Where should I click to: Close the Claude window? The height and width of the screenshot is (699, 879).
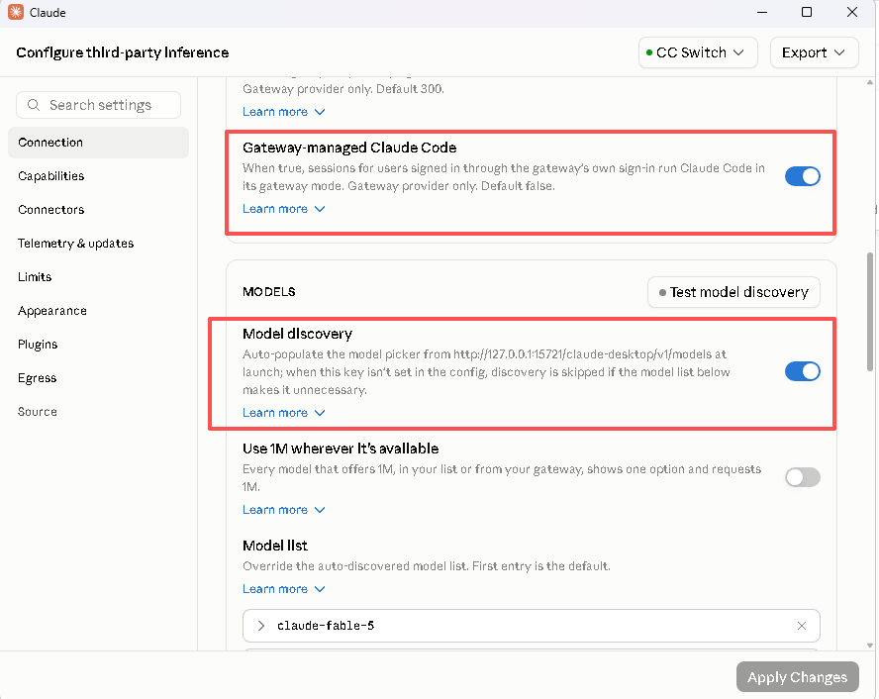pyautogui.click(x=852, y=12)
